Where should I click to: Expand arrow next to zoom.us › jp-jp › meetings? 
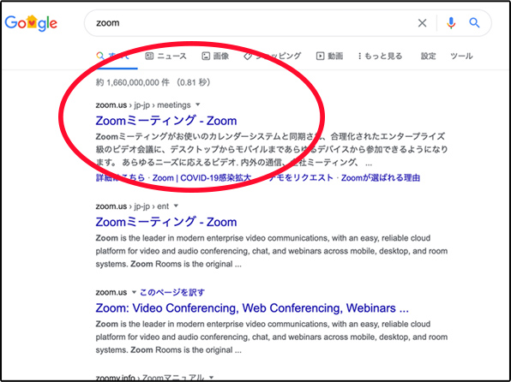(197, 104)
